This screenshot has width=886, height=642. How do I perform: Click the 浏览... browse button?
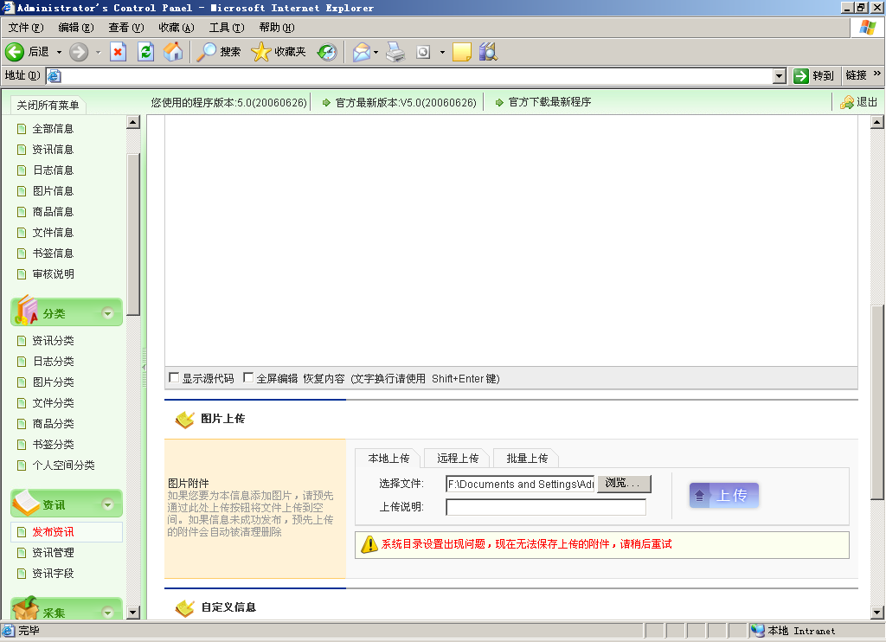(624, 483)
